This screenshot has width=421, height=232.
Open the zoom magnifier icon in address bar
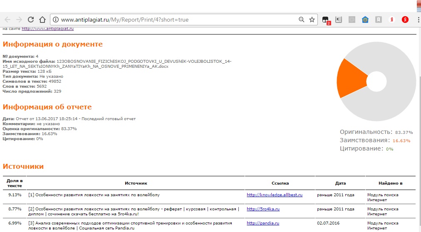pos(301,20)
